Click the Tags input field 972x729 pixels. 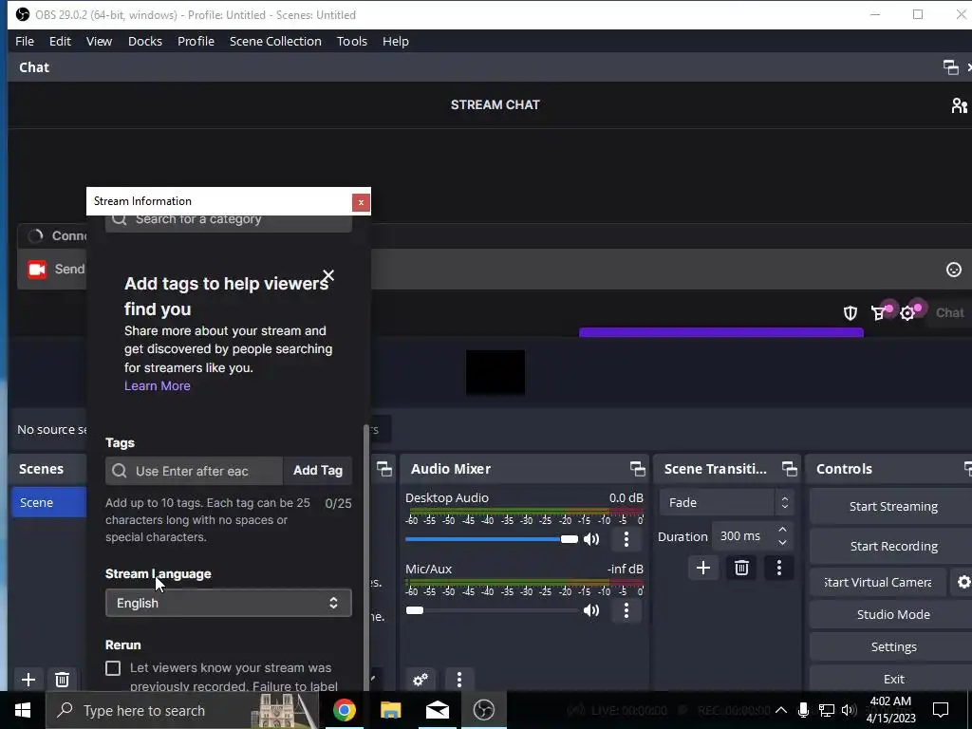click(x=194, y=471)
